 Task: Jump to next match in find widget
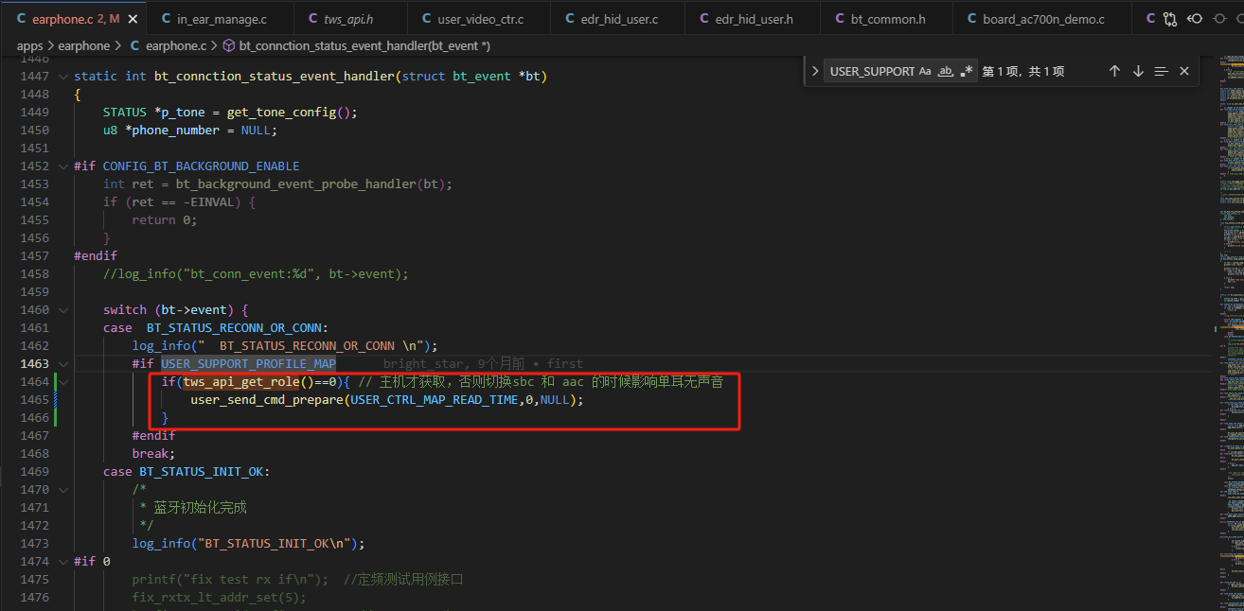click(x=1138, y=71)
